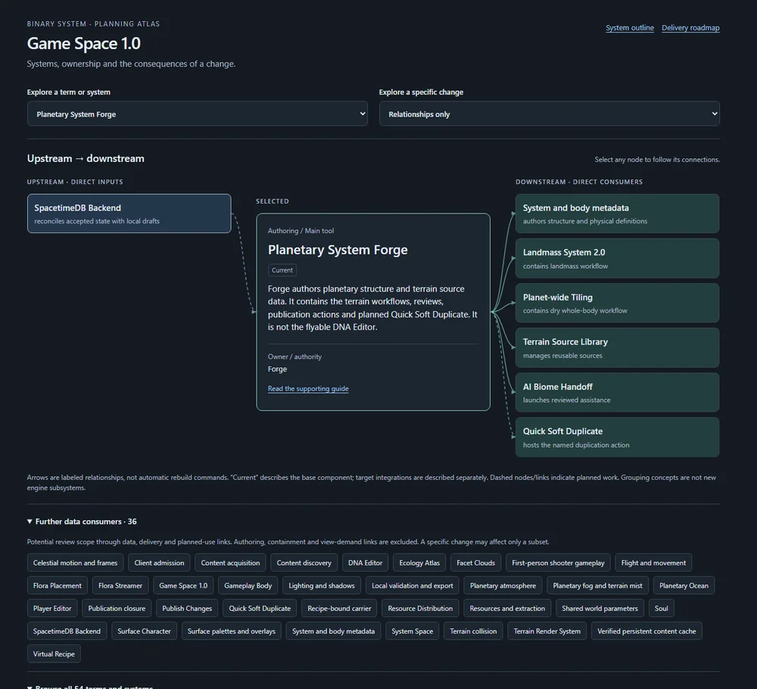This screenshot has height=689, width=757.
Task: Click the Quick Soft Duplicate chip in consumers list
Action: 260,609
